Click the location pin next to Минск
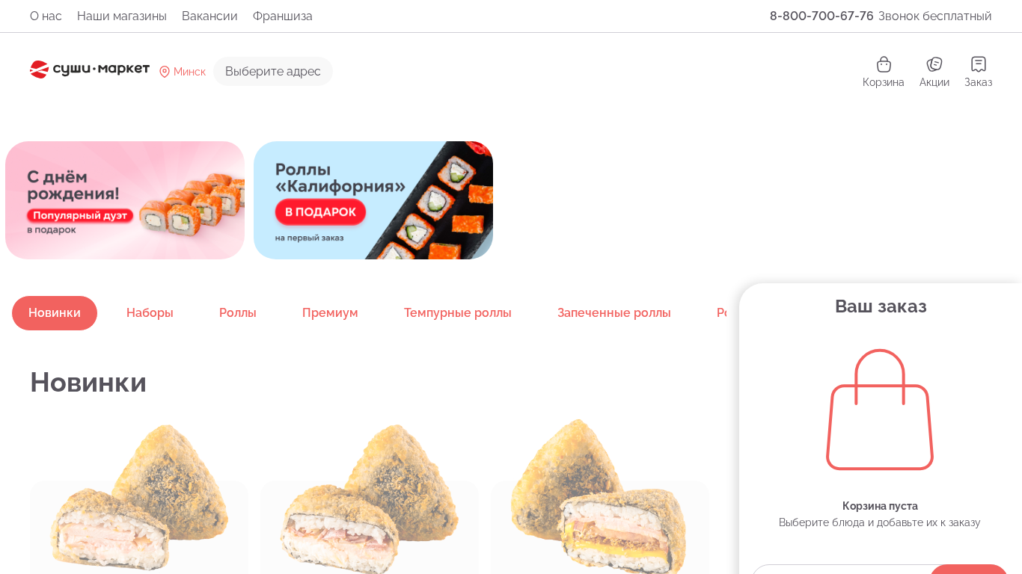 coord(165,72)
